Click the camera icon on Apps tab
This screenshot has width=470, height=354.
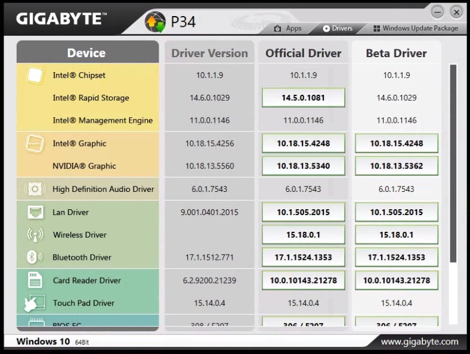point(277,29)
